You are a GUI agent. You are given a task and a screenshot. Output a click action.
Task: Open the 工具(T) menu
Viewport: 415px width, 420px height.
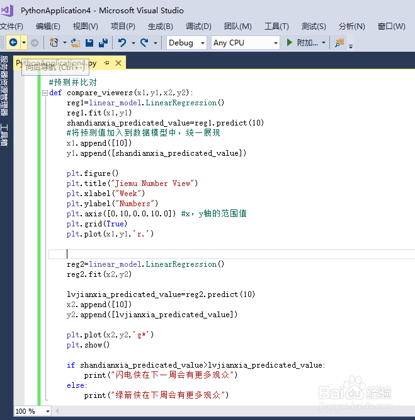(276, 26)
